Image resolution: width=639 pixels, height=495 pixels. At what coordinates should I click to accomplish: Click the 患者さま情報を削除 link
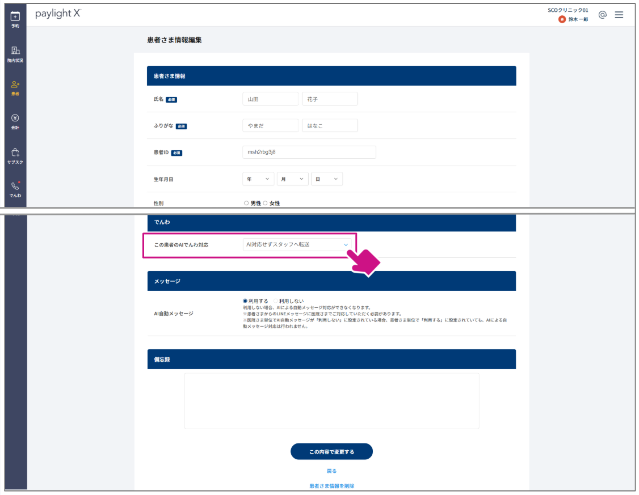331,486
